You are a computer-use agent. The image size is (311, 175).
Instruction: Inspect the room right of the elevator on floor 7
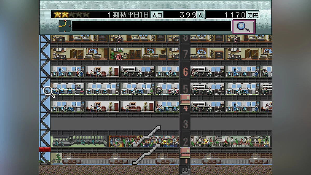(208, 54)
